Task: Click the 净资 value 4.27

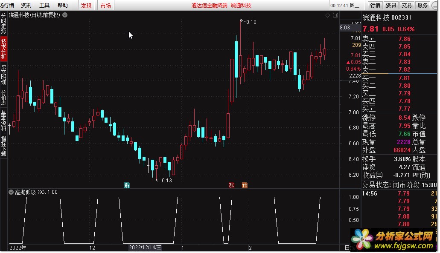Action: point(404,167)
